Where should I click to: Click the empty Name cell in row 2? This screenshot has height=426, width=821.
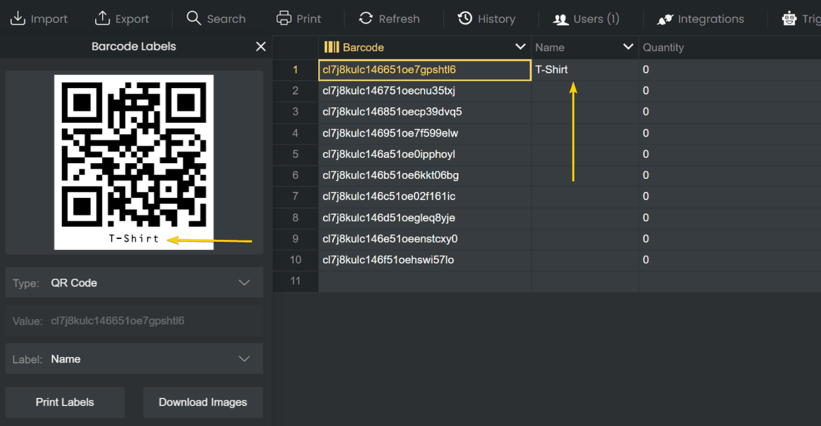(x=585, y=91)
